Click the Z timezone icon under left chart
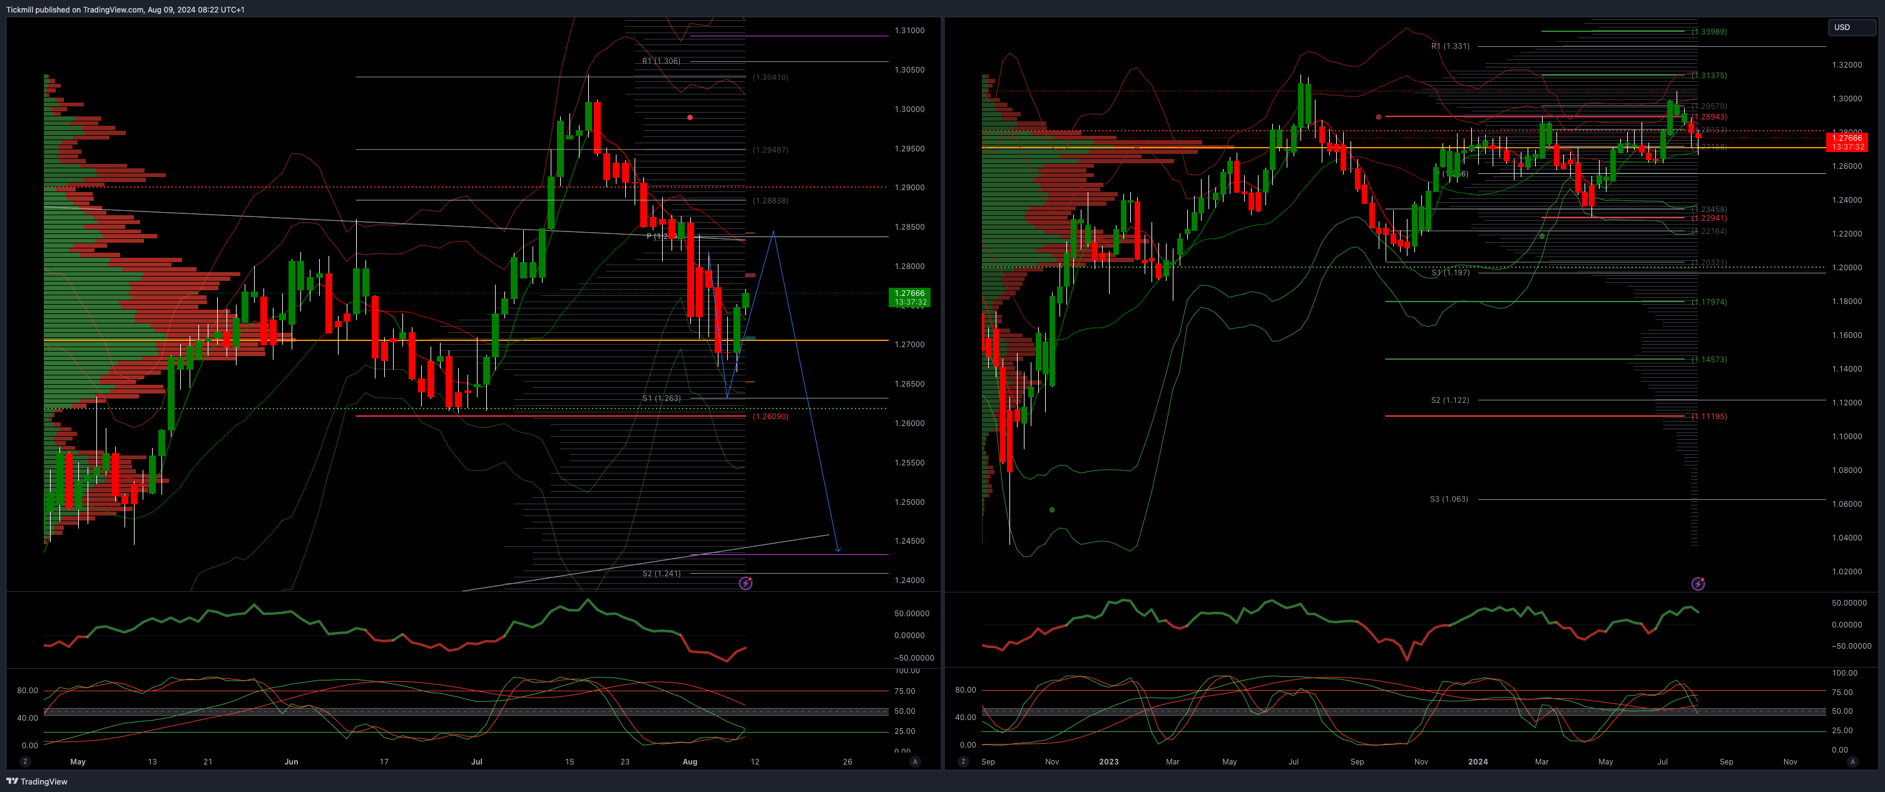1885x792 pixels. [26, 761]
